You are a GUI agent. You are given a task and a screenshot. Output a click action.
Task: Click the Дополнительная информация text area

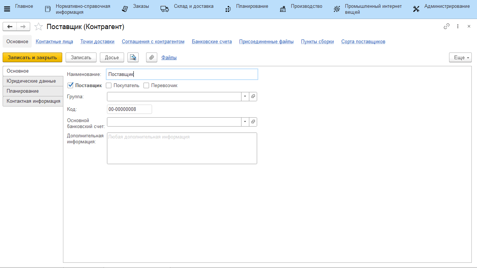(182, 148)
